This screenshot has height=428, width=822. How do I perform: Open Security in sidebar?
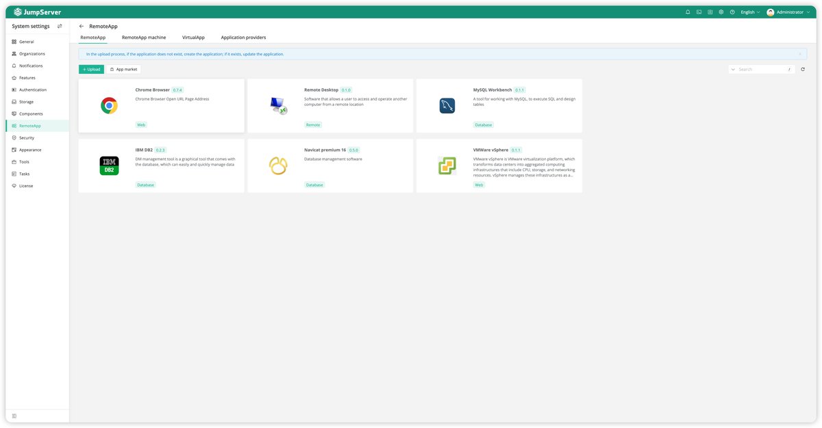pyautogui.click(x=38, y=137)
